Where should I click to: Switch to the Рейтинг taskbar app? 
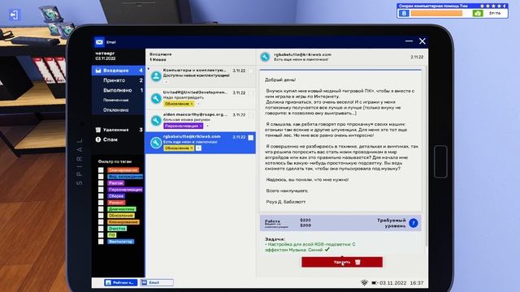tap(121, 283)
